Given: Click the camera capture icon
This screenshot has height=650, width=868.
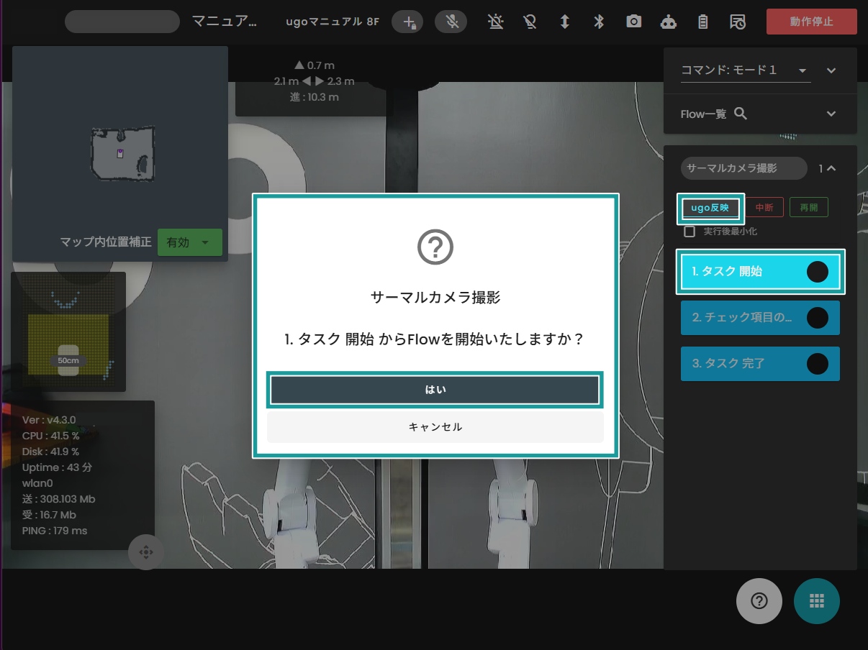Looking at the screenshot, I should pos(633,22).
